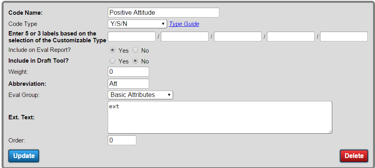375x168 pixels.
Task: Expand the Eval Group Basic Attributes dropdown
Action: click(140, 95)
